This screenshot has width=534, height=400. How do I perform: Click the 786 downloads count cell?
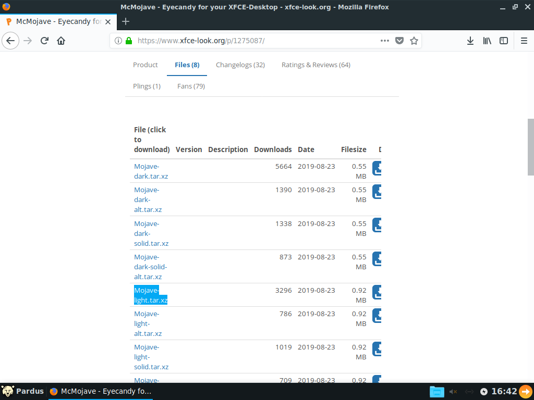[285, 314]
